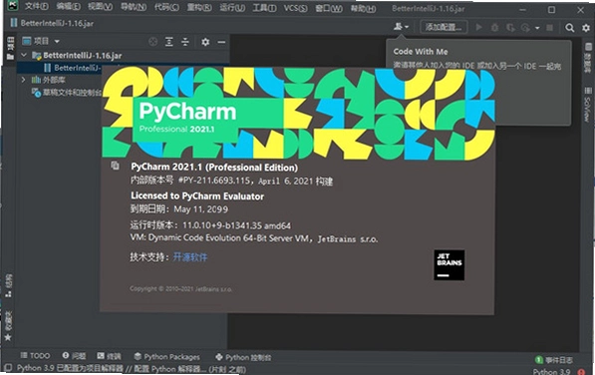This screenshot has width=595, height=375.
Task: Collapse all items in project tree
Action: click(184, 42)
